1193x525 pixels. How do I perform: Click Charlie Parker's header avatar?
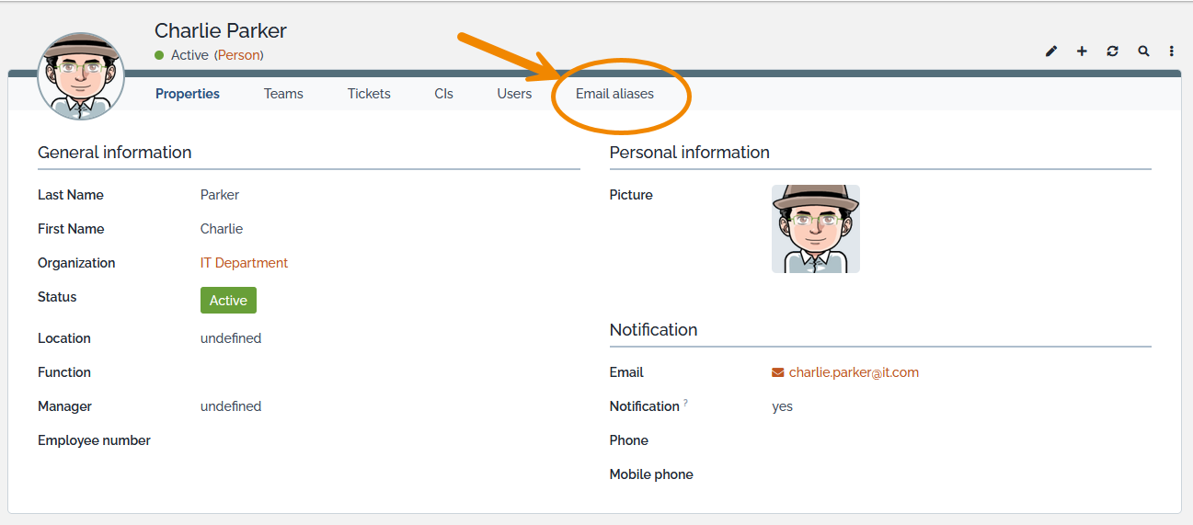click(x=81, y=76)
